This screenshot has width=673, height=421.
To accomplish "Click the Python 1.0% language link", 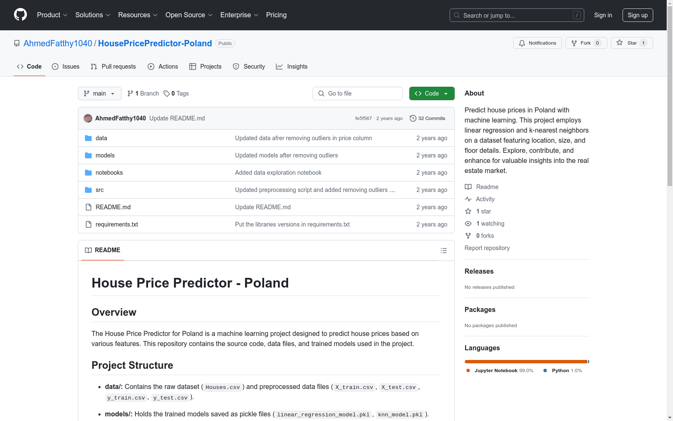I will (563, 370).
